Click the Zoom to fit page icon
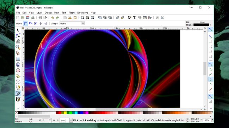This screenshot has width=229, height=128. click(92, 18)
